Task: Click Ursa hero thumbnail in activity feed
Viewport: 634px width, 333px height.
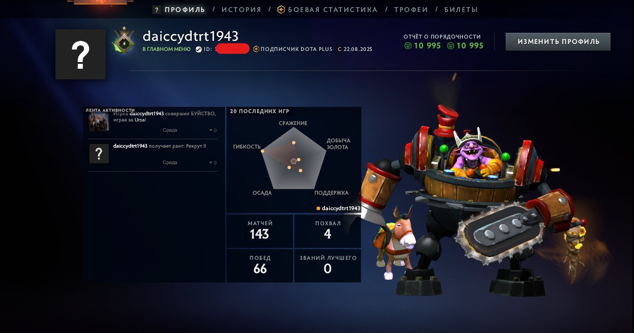Action: [x=99, y=121]
